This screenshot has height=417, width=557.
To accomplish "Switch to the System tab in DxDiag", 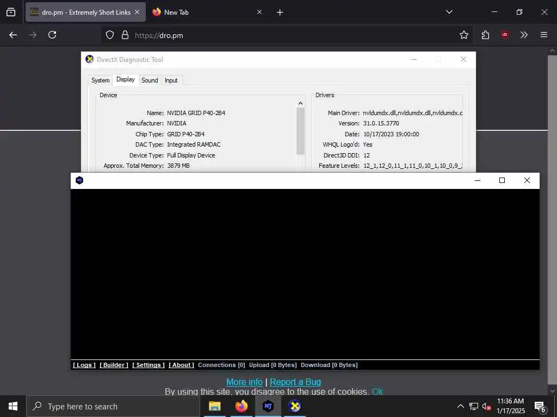I will (x=100, y=80).
